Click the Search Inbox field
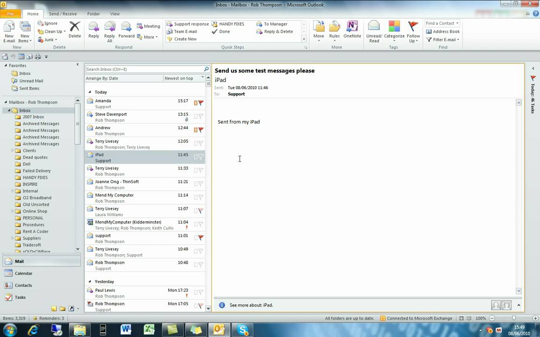 pos(145,69)
